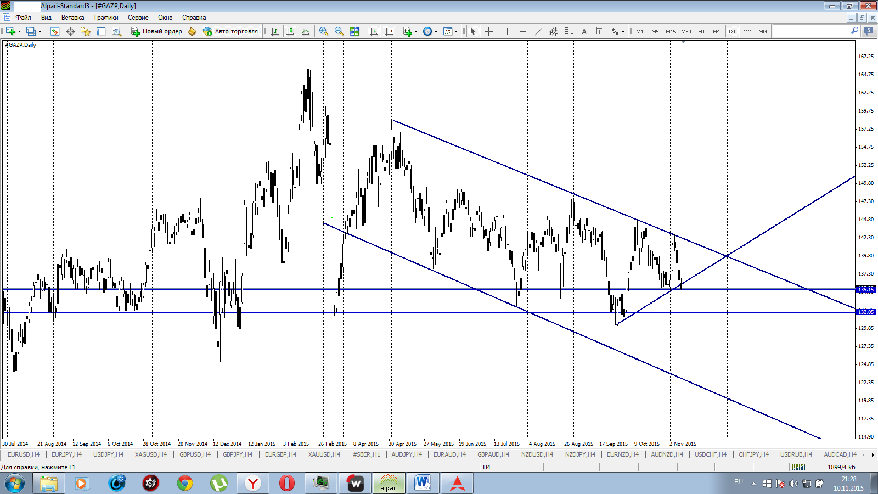
Task: Open the arrows objects icon
Action: [x=615, y=31]
